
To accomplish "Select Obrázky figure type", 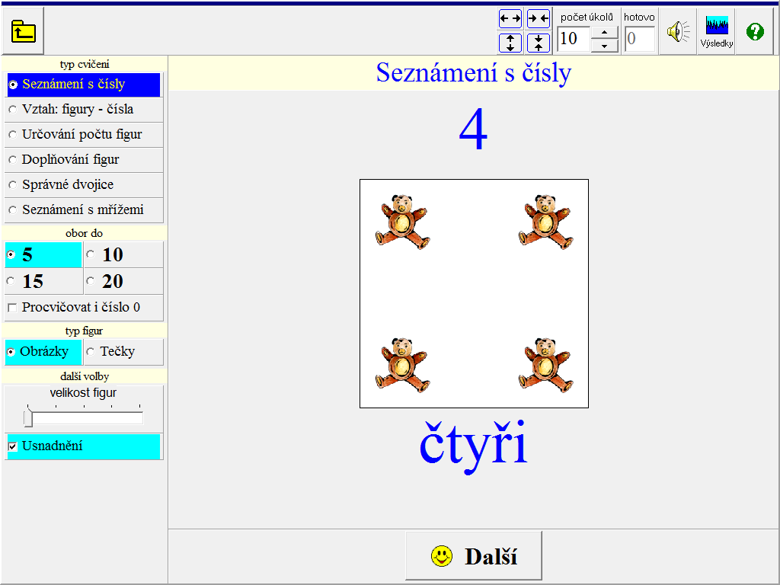I will pos(43,352).
